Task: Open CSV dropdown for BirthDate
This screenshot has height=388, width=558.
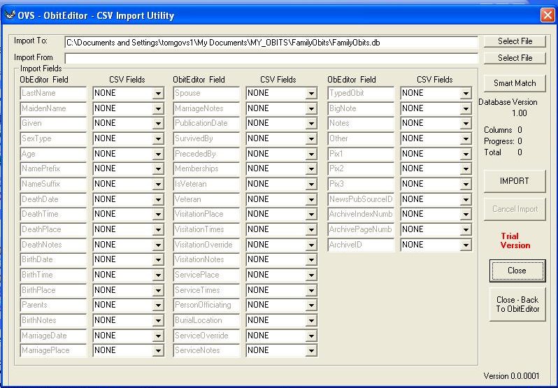Action: pyautogui.click(x=158, y=259)
